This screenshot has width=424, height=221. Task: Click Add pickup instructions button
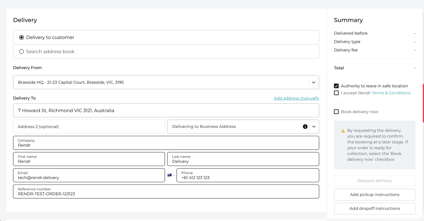point(375,195)
